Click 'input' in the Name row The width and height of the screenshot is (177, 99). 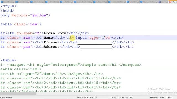[x=81, y=38]
